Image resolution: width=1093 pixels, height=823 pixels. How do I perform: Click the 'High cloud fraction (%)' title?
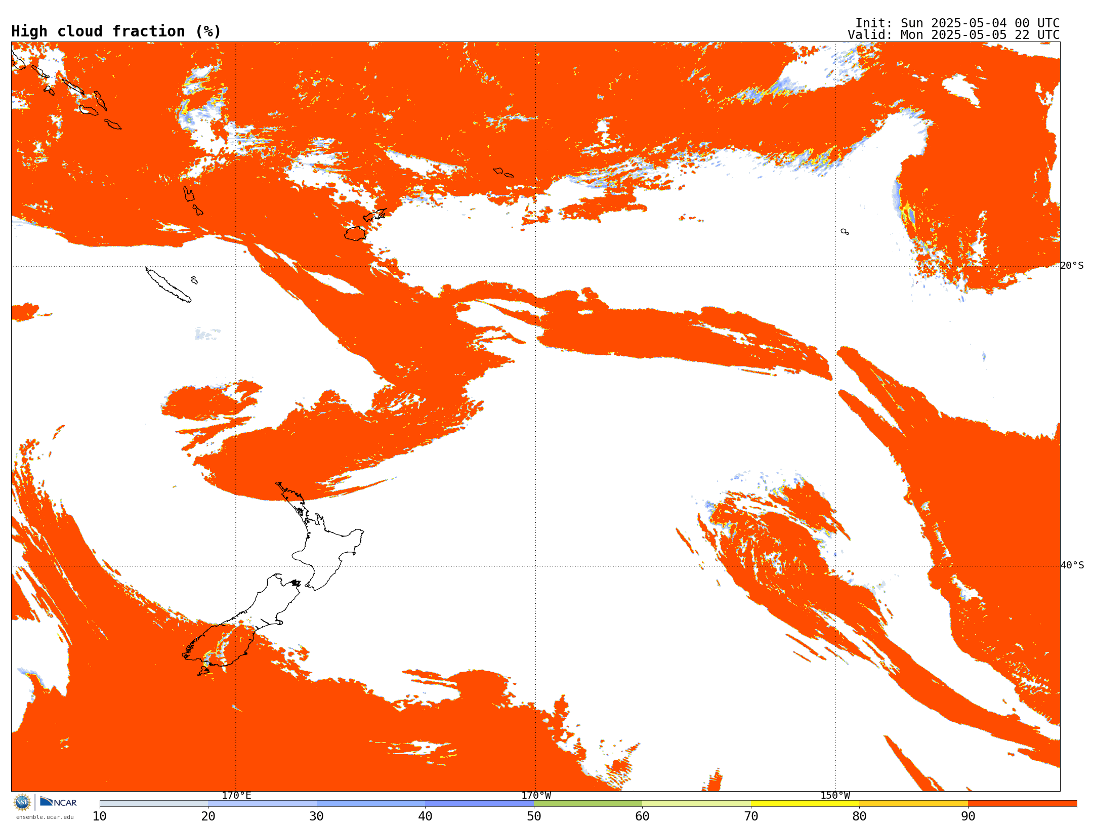116,31
